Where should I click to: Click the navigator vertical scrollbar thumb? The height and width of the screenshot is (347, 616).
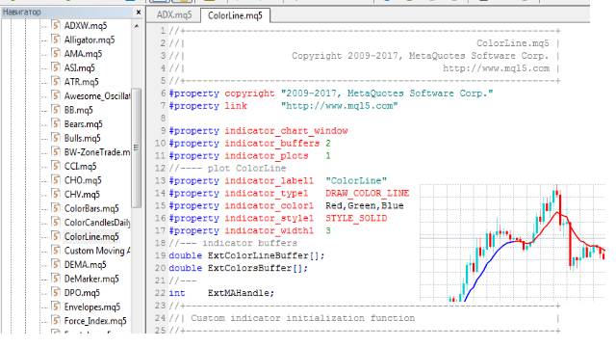coord(137,147)
